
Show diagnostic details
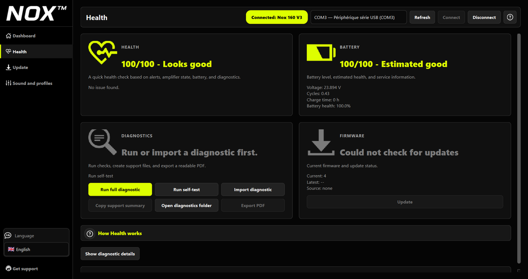pos(110,254)
